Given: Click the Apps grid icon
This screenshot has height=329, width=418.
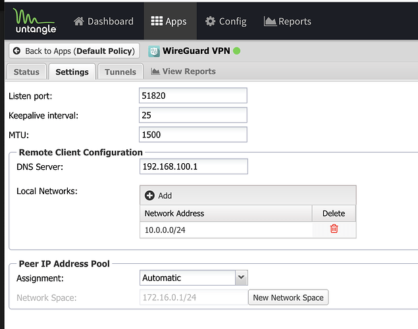Looking at the screenshot, I should point(157,21).
